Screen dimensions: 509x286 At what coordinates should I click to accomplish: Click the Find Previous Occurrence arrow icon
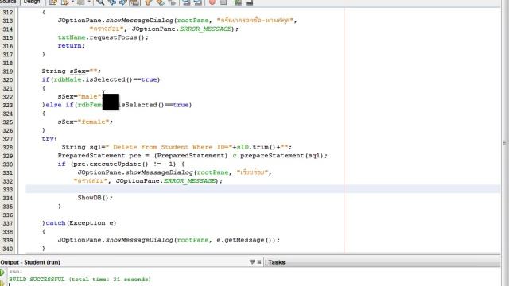coord(111,2)
